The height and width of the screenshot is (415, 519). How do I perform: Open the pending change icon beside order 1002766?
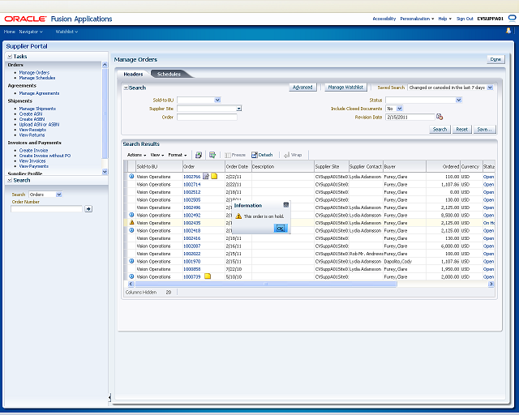206,176
